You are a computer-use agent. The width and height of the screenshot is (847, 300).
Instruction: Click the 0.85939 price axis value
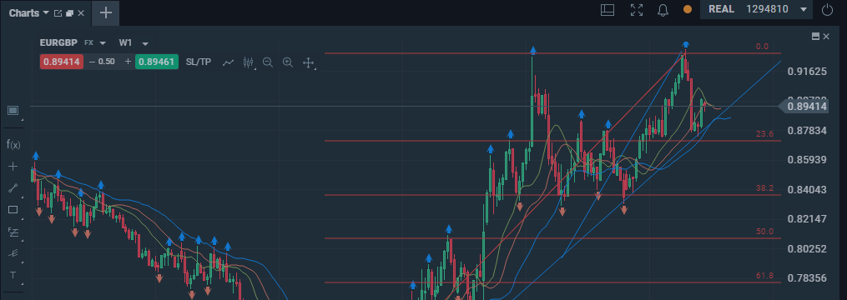pyautogui.click(x=808, y=160)
